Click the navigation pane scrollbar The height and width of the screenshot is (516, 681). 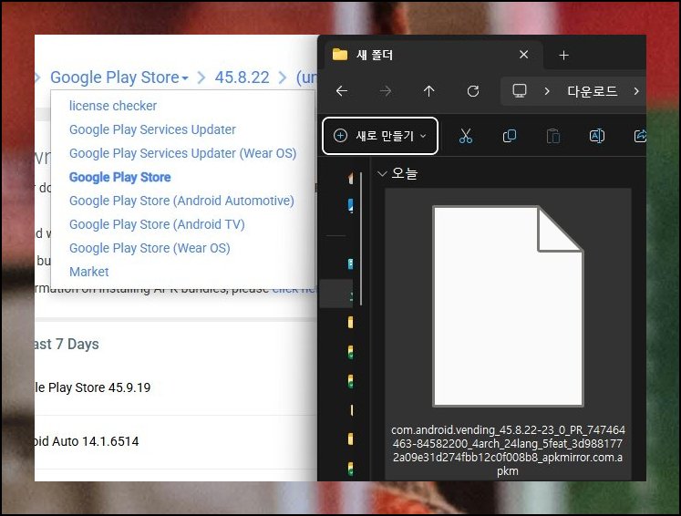pos(361,239)
